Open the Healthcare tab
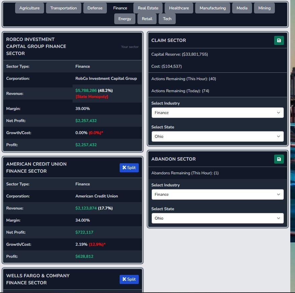This screenshot has width=295, height=293. [179, 8]
